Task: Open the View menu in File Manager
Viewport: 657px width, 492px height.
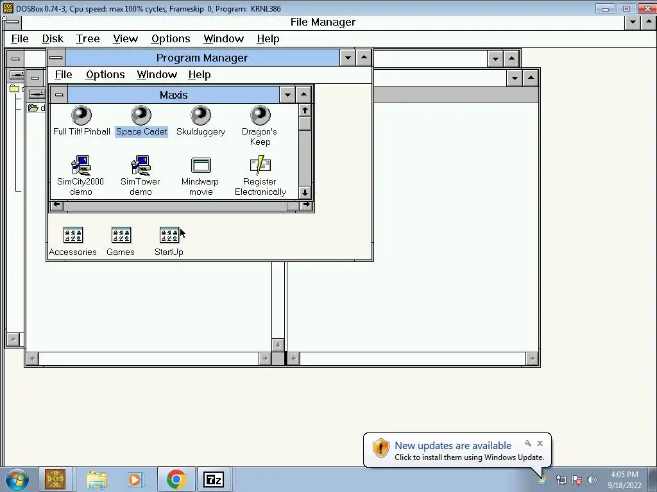Action: tap(125, 39)
